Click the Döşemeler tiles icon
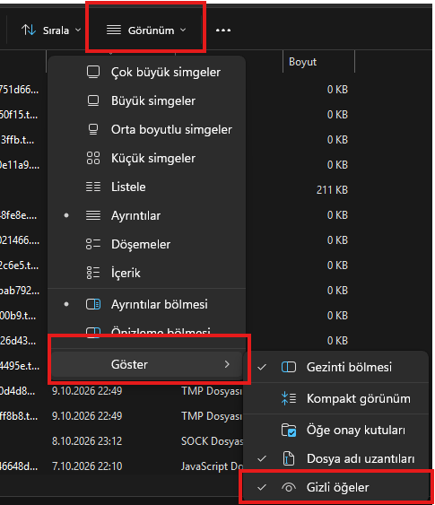435x505 pixels. tap(93, 244)
